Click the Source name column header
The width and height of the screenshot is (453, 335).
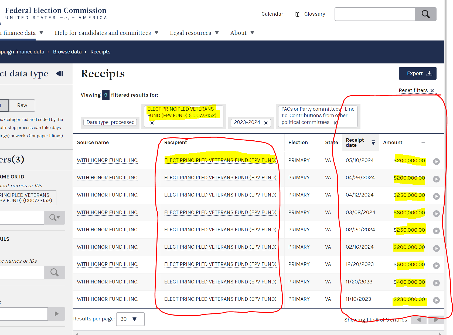click(x=93, y=143)
